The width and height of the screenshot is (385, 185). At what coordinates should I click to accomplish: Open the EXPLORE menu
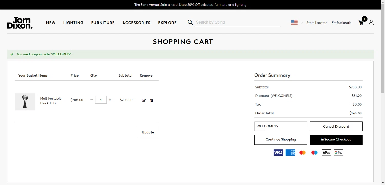pyautogui.click(x=167, y=23)
